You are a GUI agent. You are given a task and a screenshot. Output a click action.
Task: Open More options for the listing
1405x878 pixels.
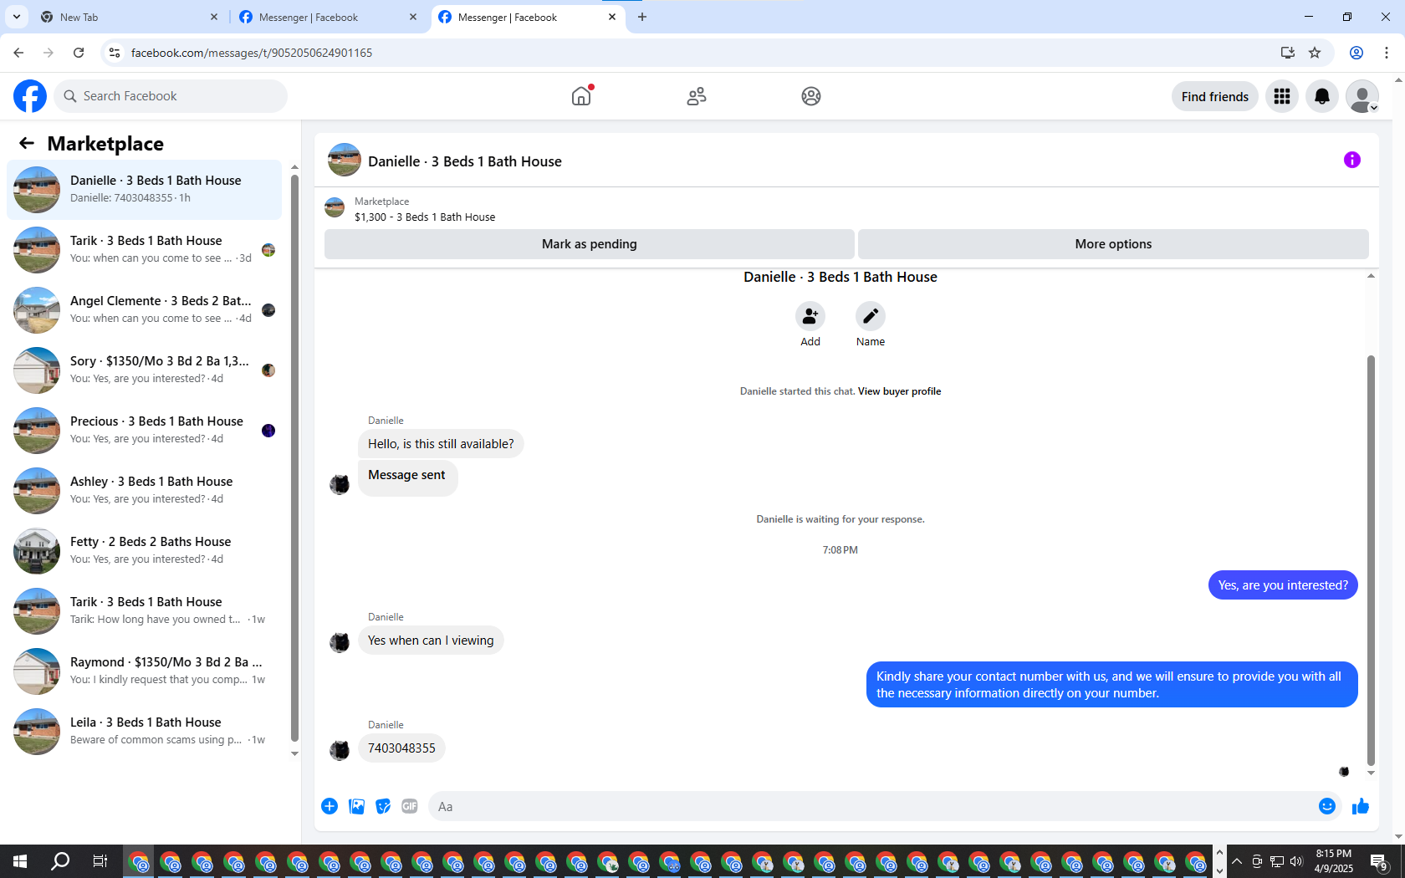pyautogui.click(x=1113, y=244)
